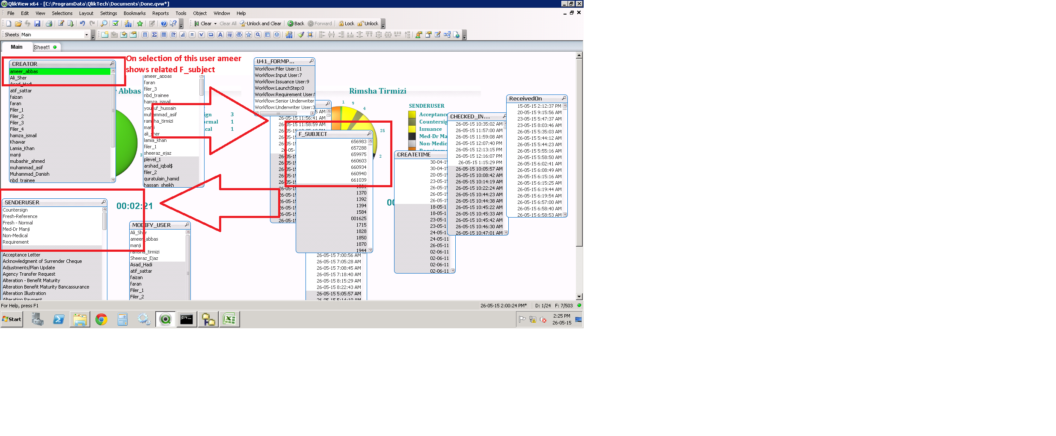Open the search icon on CREATOR listbox
This screenshot has width=1056, height=436.
pos(112,64)
